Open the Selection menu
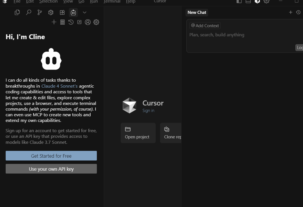303x207 pixels. [x=48, y=1]
